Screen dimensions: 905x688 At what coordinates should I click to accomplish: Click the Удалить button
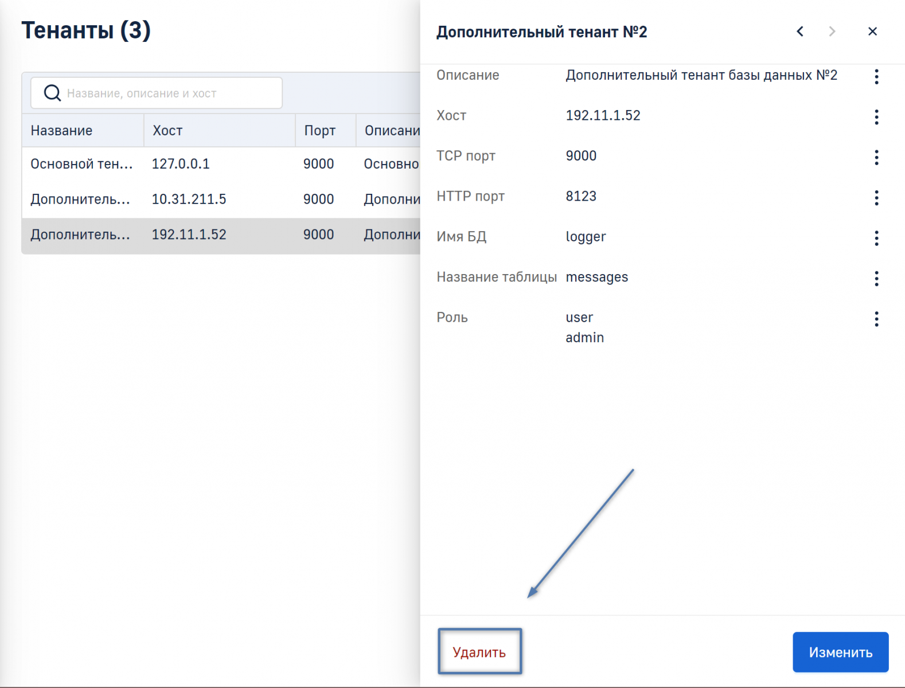click(x=479, y=652)
